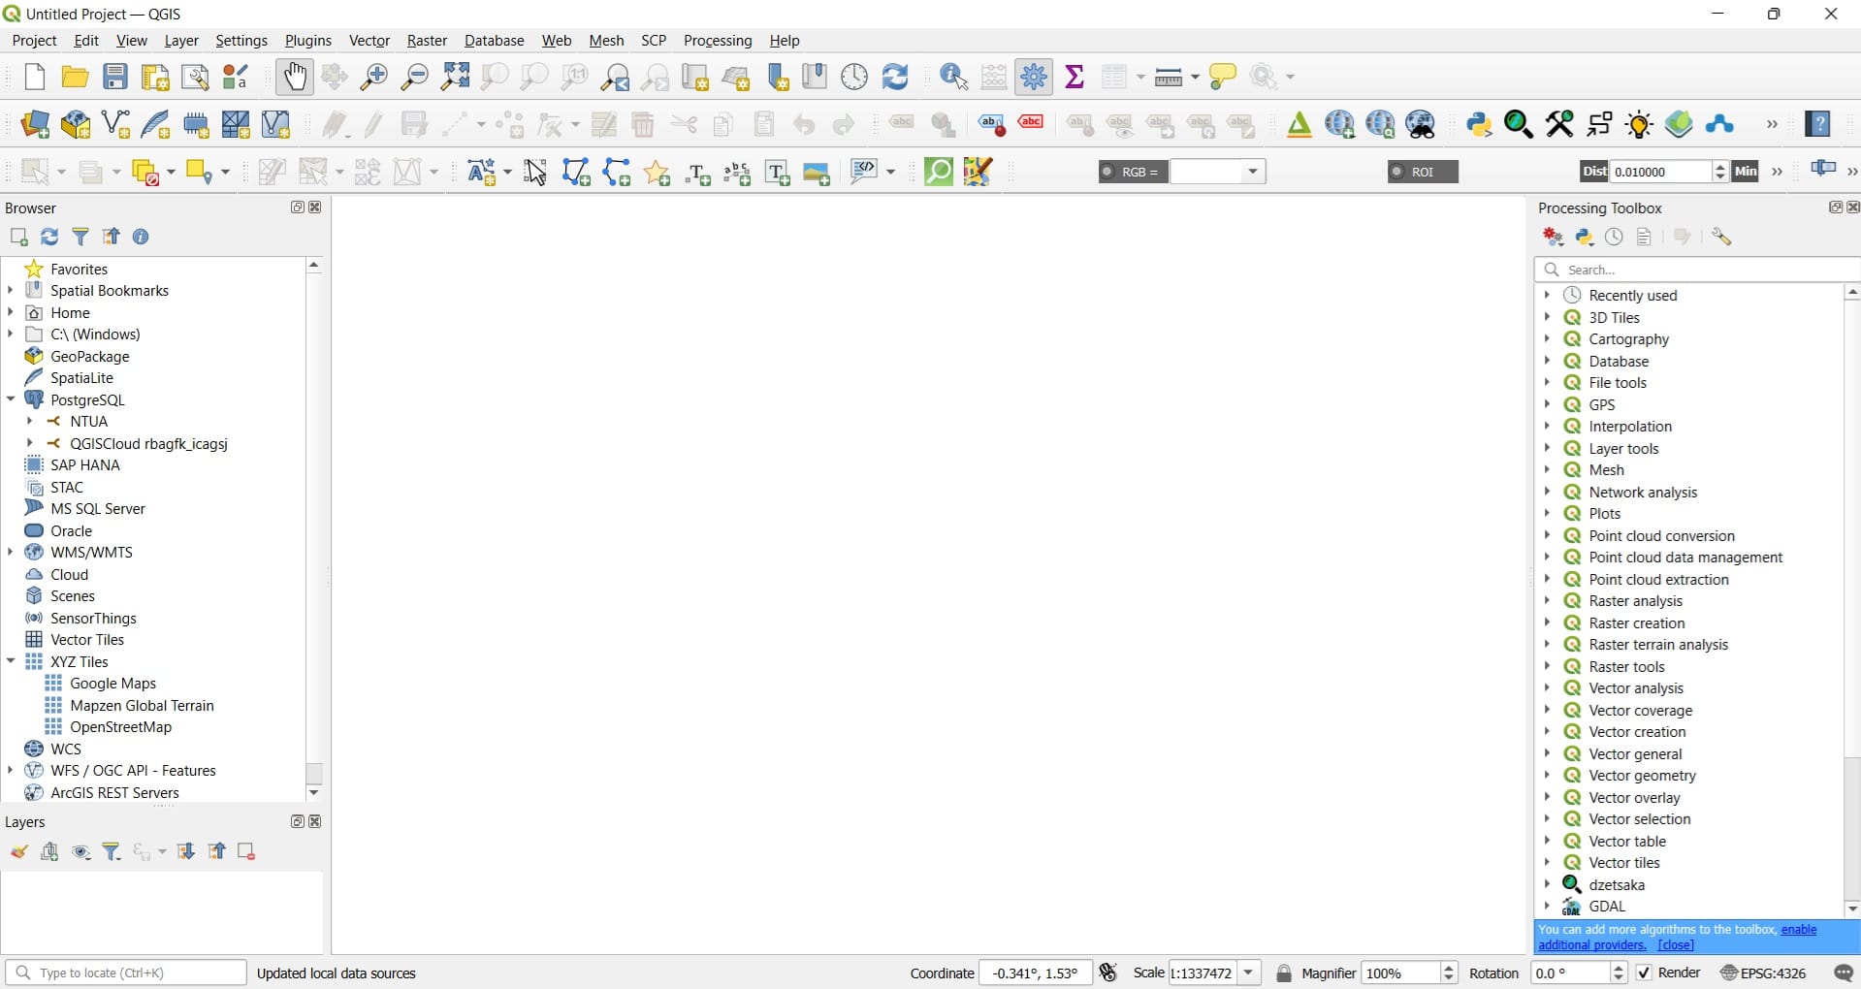1861x989 pixels.
Task: Click Remove Layer icon in Layers panel
Action: click(246, 852)
